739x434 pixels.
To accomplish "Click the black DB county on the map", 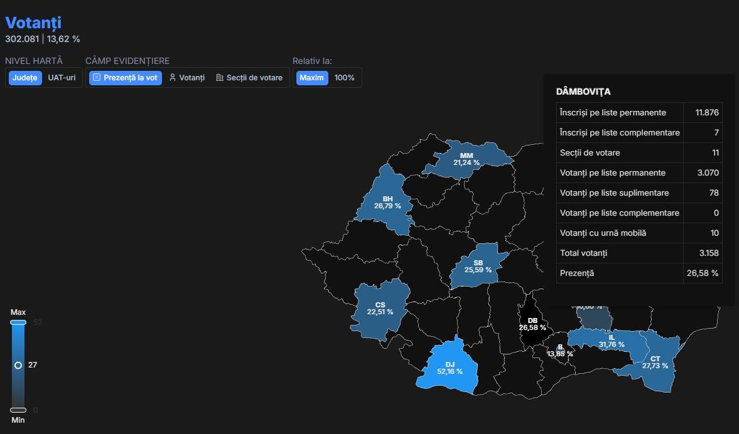I will point(532,324).
